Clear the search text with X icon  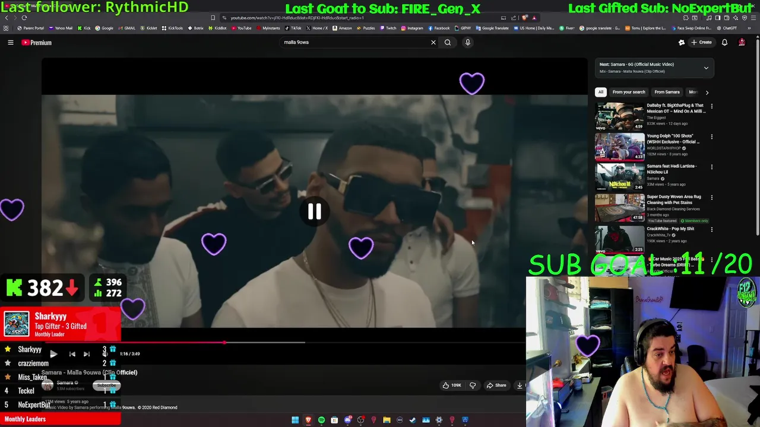[433, 42]
